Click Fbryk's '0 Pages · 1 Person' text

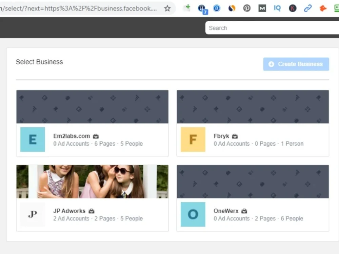[279, 144]
